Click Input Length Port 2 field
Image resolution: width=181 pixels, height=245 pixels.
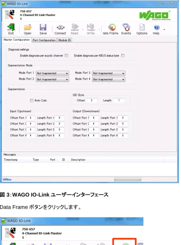pyautogui.click(x=59, y=124)
